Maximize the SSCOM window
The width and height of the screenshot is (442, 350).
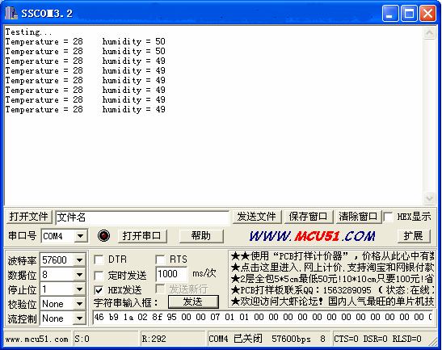[x=409, y=13]
